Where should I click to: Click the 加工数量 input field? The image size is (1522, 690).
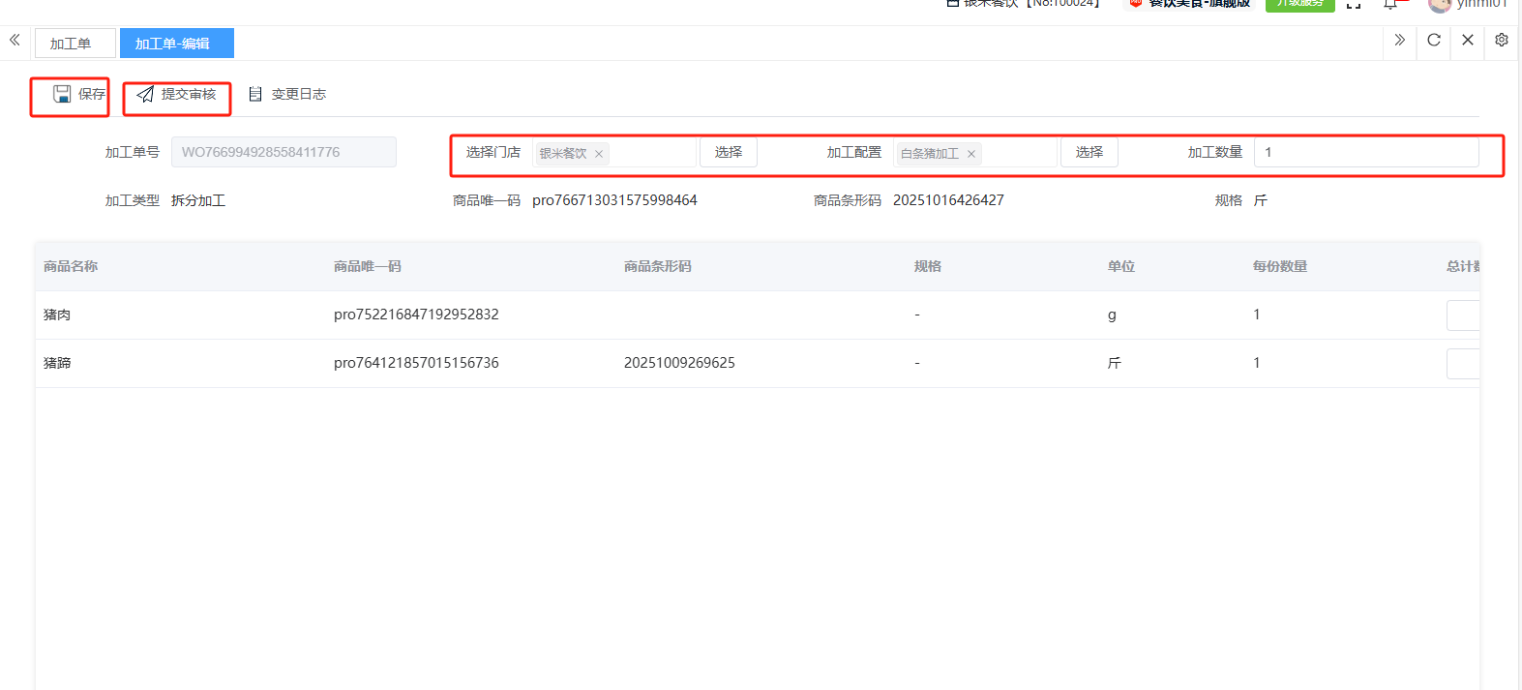(1365, 152)
